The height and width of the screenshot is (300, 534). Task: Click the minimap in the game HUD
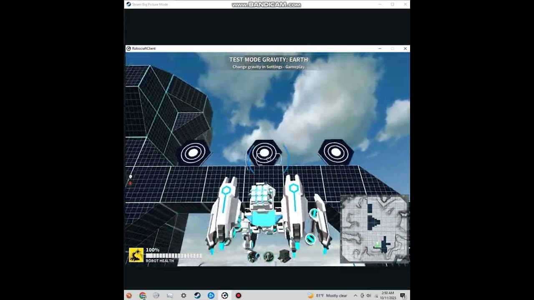point(374,229)
